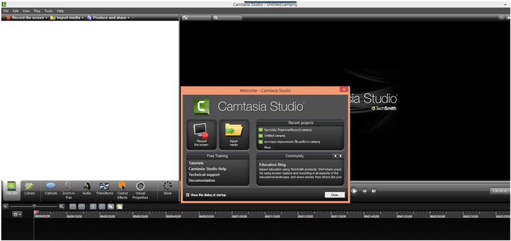This screenshot has height=241, width=511.
Task: Click the 00:01:00;00 mark on the timeline ruler
Action: point(240,216)
